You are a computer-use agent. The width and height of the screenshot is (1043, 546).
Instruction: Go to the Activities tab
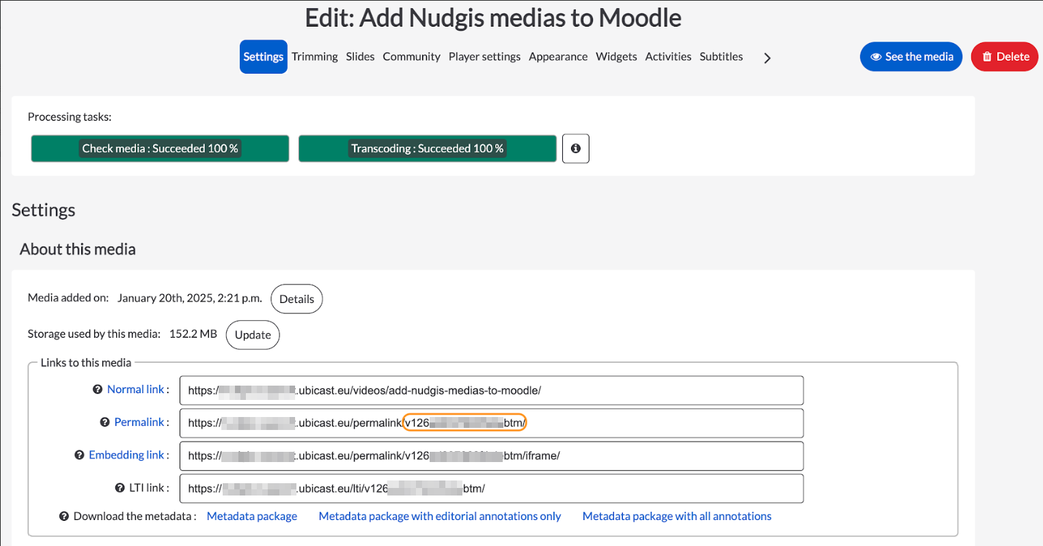point(668,57)
